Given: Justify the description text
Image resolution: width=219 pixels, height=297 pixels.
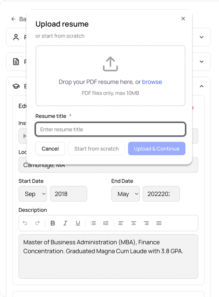Looking at the screenshot, I should [159, 223].
